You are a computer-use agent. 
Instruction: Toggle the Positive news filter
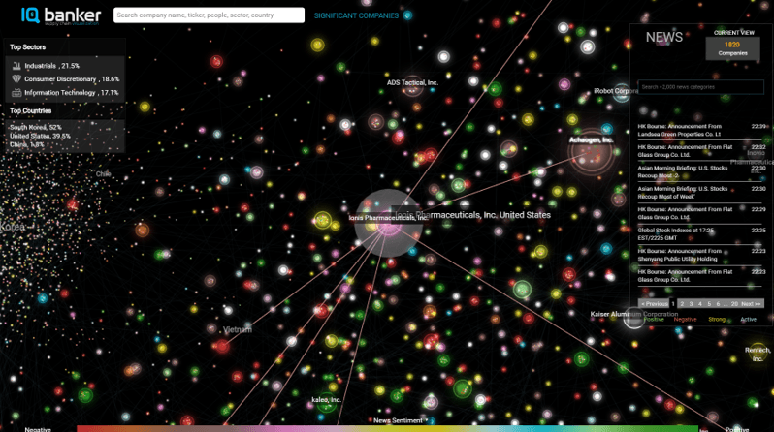pos(654,320)
